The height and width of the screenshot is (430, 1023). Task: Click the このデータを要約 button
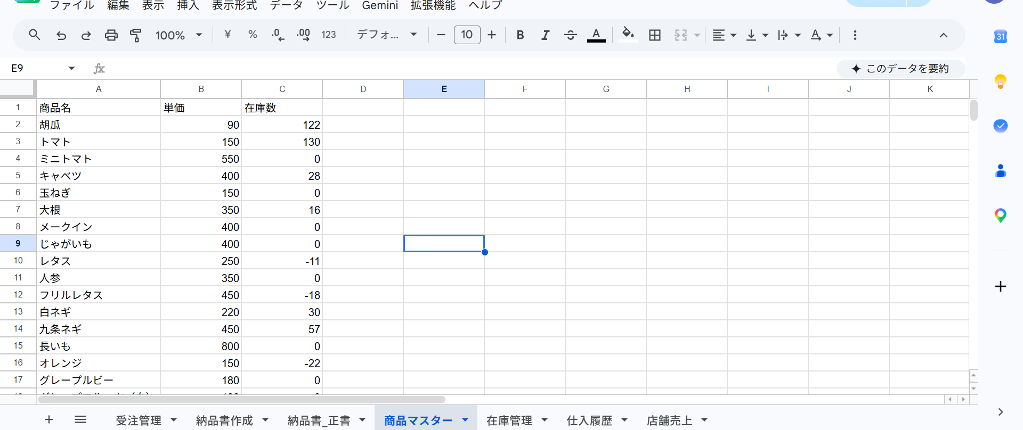click(900, 68)
